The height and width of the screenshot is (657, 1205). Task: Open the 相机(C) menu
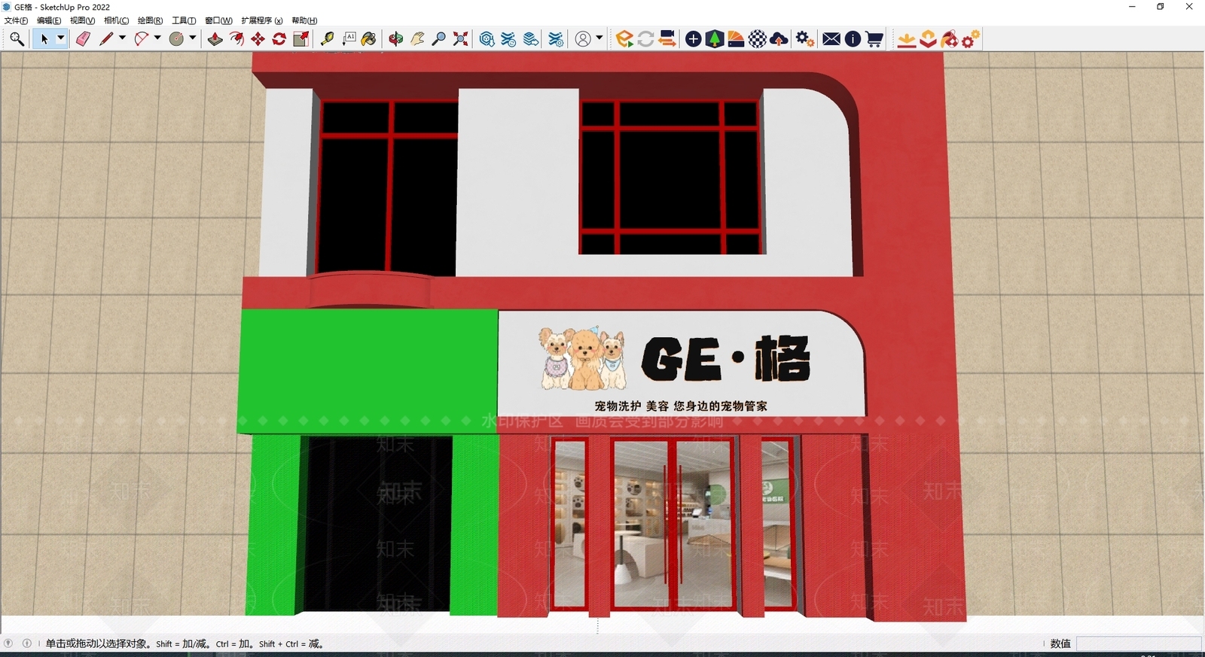coord(116,20)
